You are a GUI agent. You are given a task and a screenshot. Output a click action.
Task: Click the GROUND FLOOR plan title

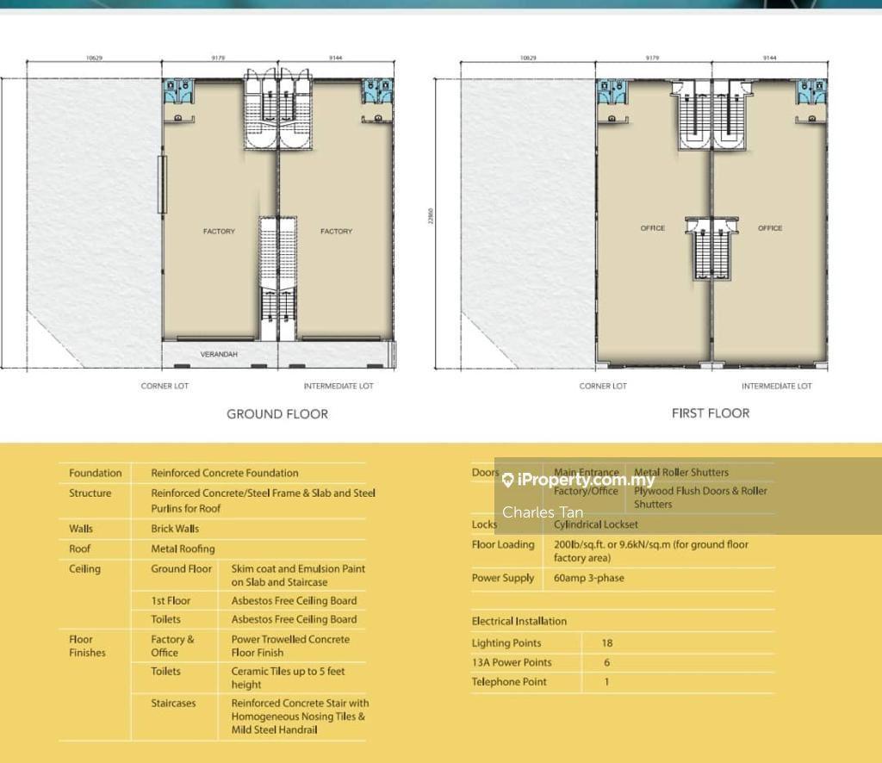pyautogui.click(x=277, y=414)
